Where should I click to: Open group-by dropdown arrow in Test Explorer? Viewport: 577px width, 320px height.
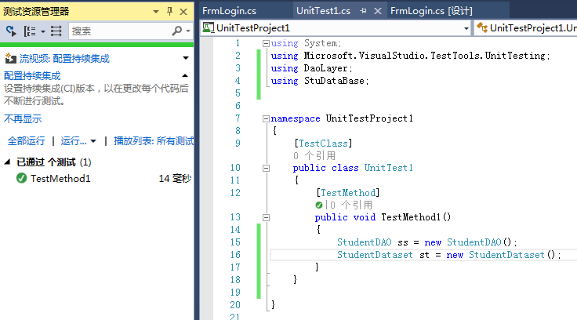point(42,31)
